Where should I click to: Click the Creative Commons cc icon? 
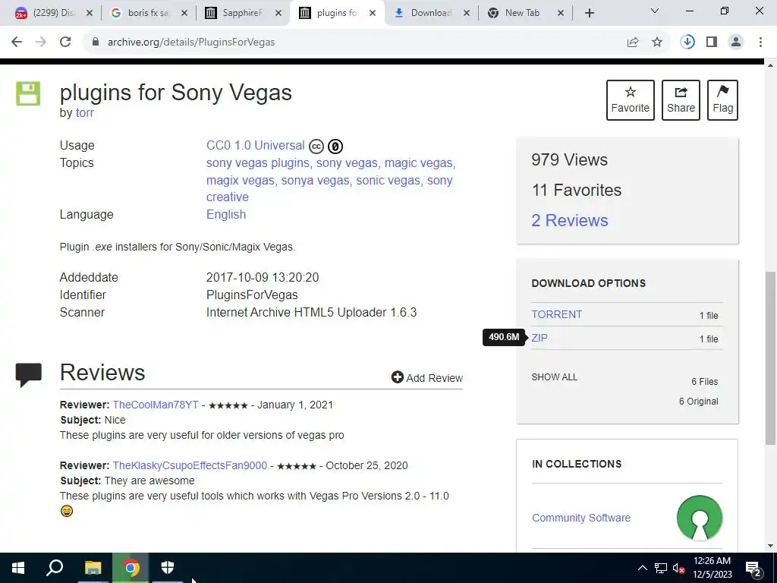coord(316,147)
